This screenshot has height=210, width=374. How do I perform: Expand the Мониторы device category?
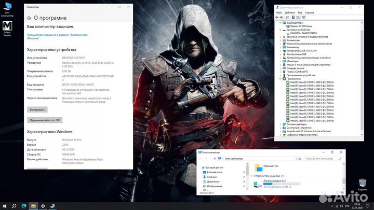click(x=281, y=61)
